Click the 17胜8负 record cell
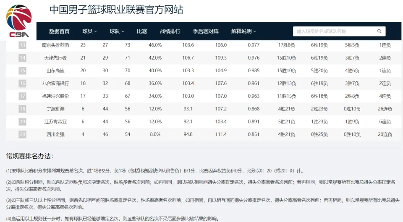The height and width of the screenshot is (222, 403). [287, 45]
